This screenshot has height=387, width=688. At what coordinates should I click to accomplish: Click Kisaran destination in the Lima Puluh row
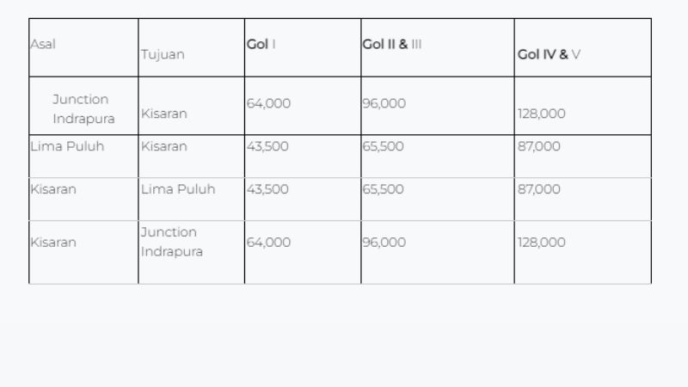164,146
